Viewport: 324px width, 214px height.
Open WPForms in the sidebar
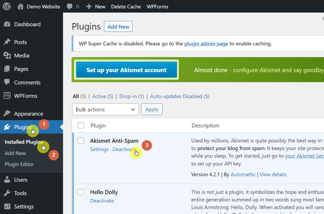[26, 96]
